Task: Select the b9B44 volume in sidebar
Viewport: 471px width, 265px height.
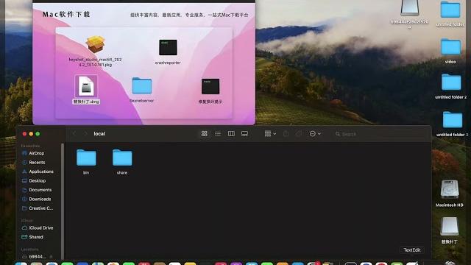Action: (38, 257)
